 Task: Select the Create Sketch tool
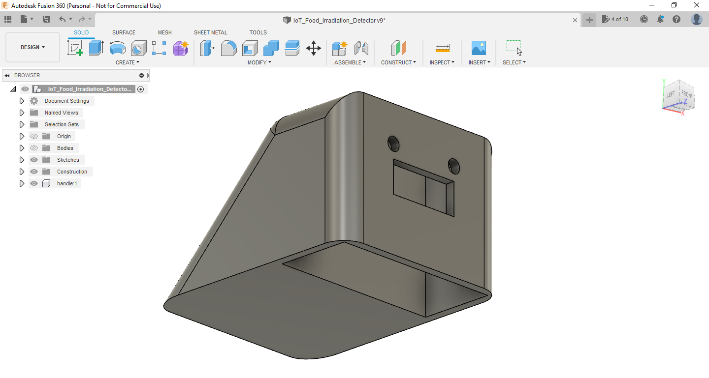click(75, 48)
